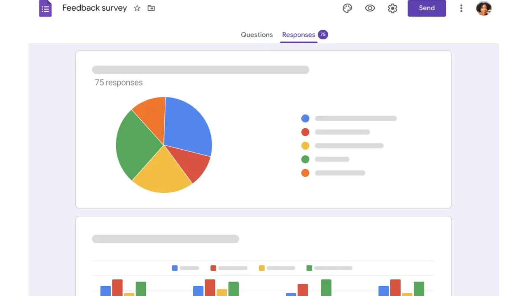This screenshot has height=296, width=527.
Task: Click the 75 responses count badge
Action: [323, 35]
